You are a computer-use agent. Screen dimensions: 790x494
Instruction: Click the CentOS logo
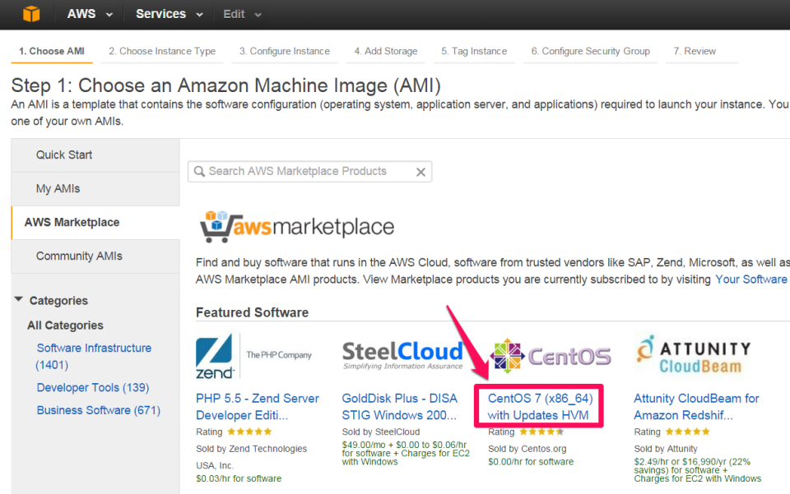tap(550, 356)
